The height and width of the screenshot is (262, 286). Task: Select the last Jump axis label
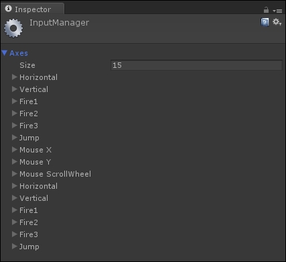click(x=29, y=247)
